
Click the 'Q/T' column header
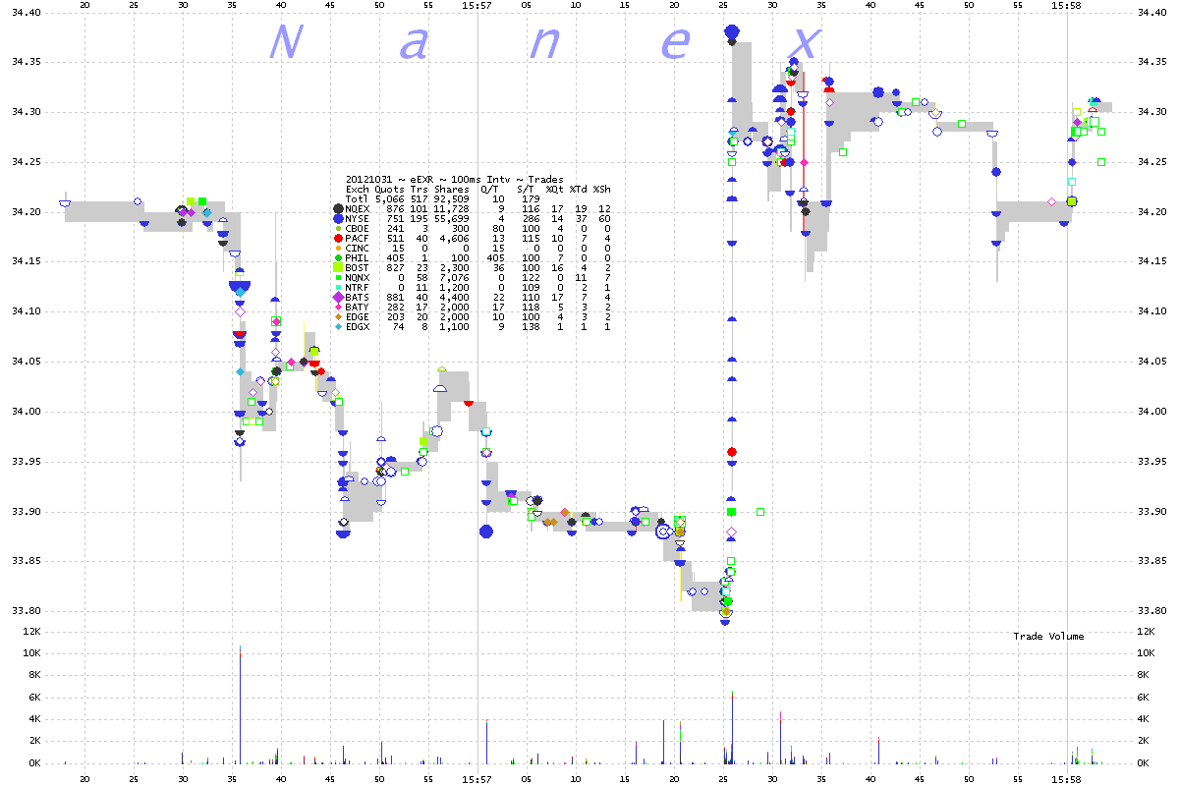click(490, 190)
